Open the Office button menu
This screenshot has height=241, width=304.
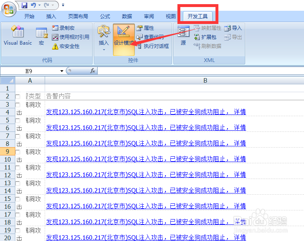pos(9,9)
